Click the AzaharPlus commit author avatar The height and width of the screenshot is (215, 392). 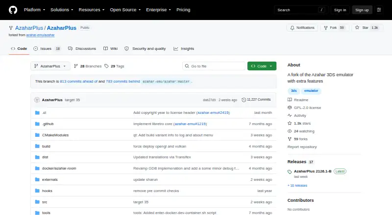point(37,100)
